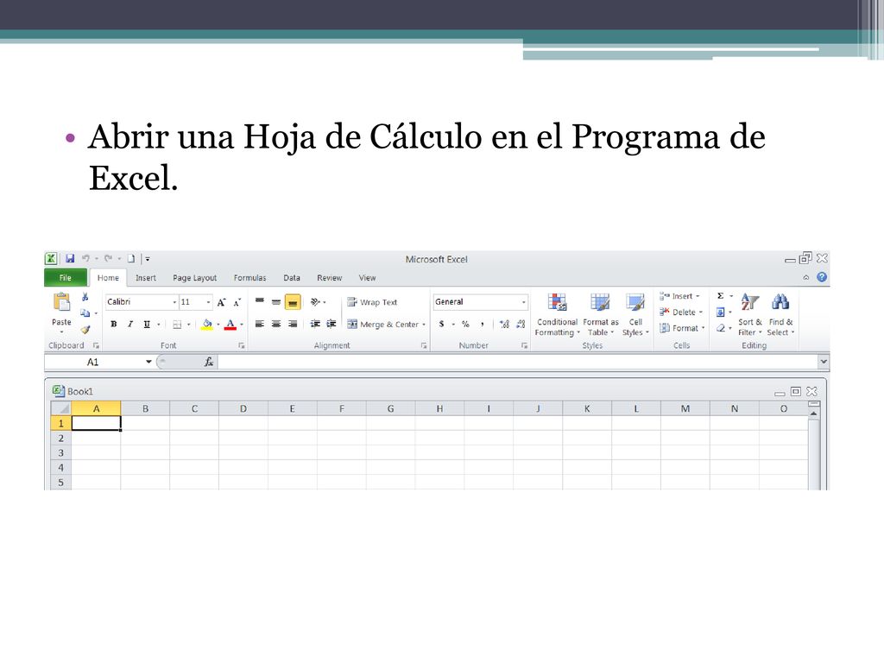Open the Page Layout tab

pyautogui.click(x=194, y=278)
